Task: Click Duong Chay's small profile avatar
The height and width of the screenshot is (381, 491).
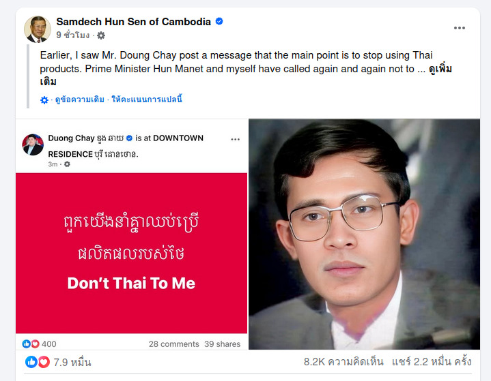Action: click(33, 144)
